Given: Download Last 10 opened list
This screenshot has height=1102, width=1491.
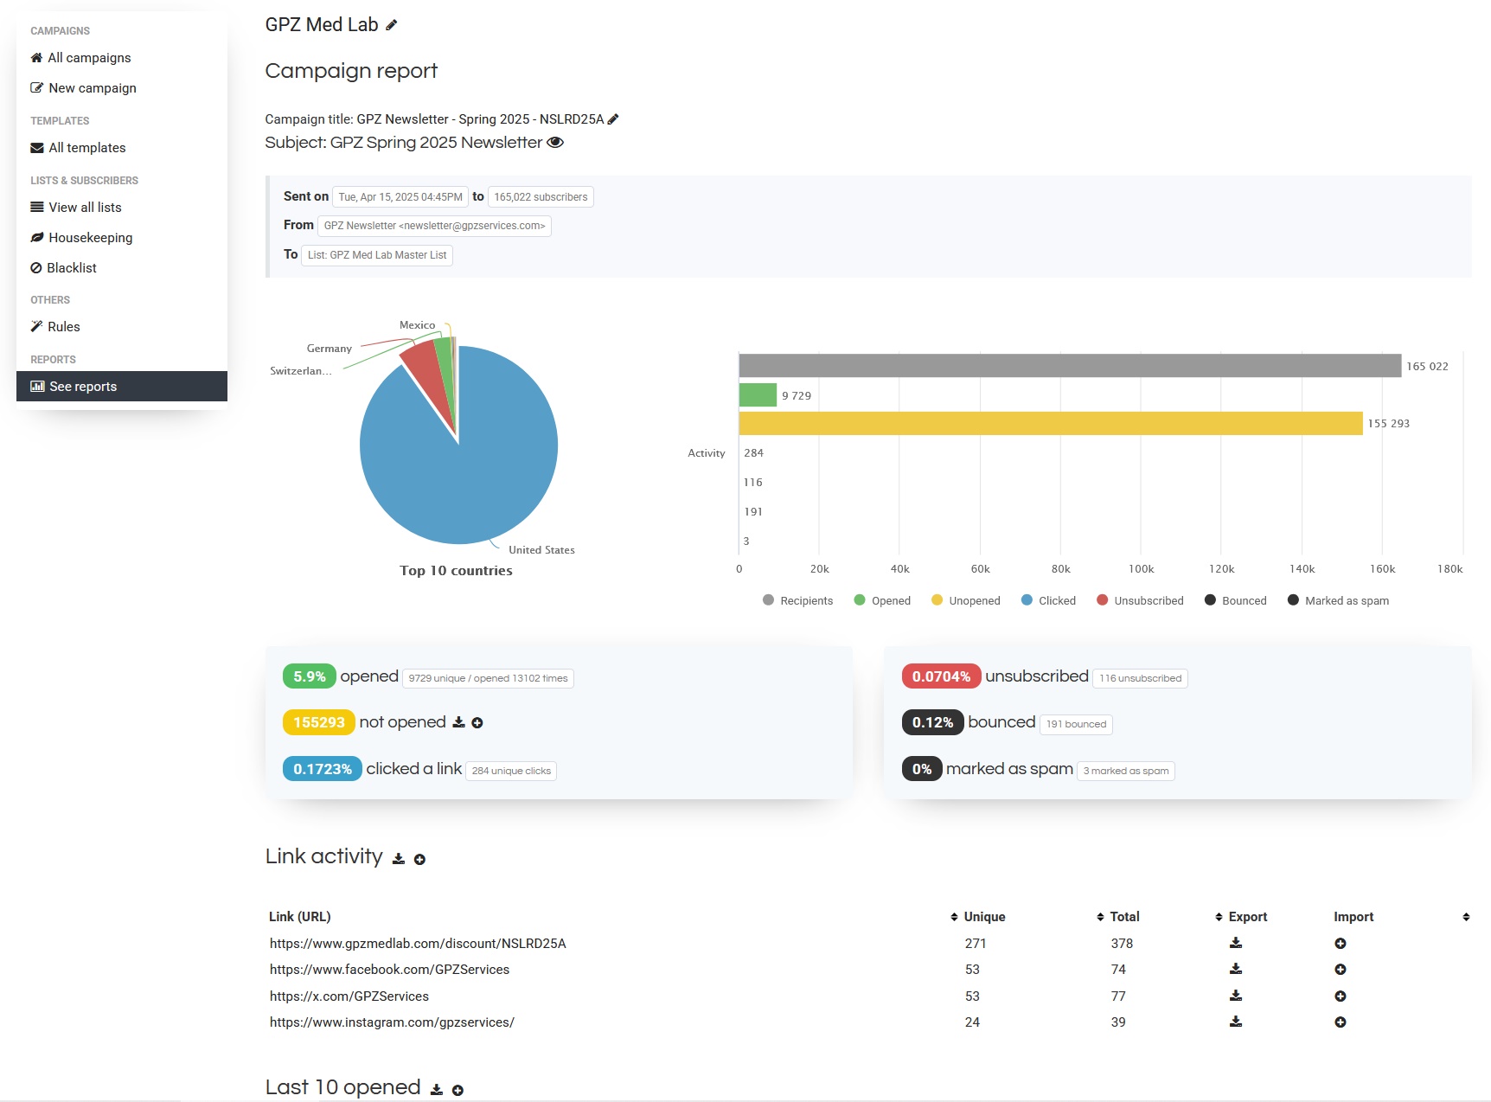Looking at the screenshot, I should tap(437, 1090).
